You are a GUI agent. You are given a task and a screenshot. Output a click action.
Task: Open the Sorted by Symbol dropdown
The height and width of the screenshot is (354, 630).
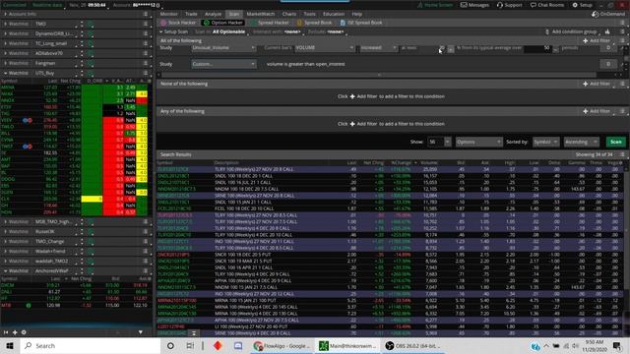[x=545, y=142]
